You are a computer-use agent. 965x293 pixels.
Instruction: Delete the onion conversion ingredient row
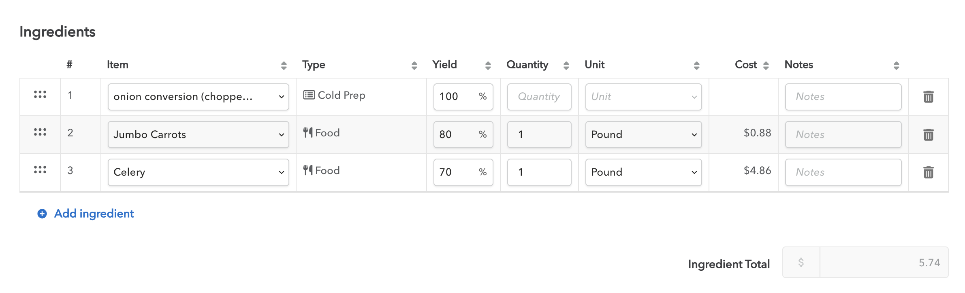point(928,97)
